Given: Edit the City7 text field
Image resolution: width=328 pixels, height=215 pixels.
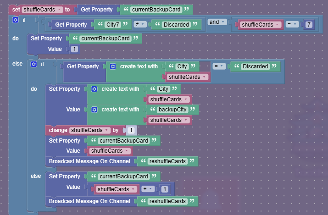Looking at the screenshot, I should 112,24.
